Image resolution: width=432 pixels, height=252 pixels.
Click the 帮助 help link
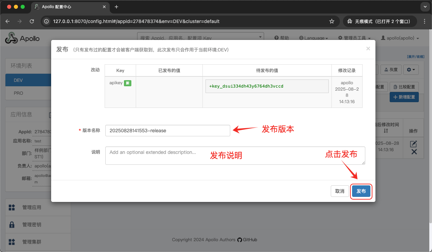tap(282, 38)
